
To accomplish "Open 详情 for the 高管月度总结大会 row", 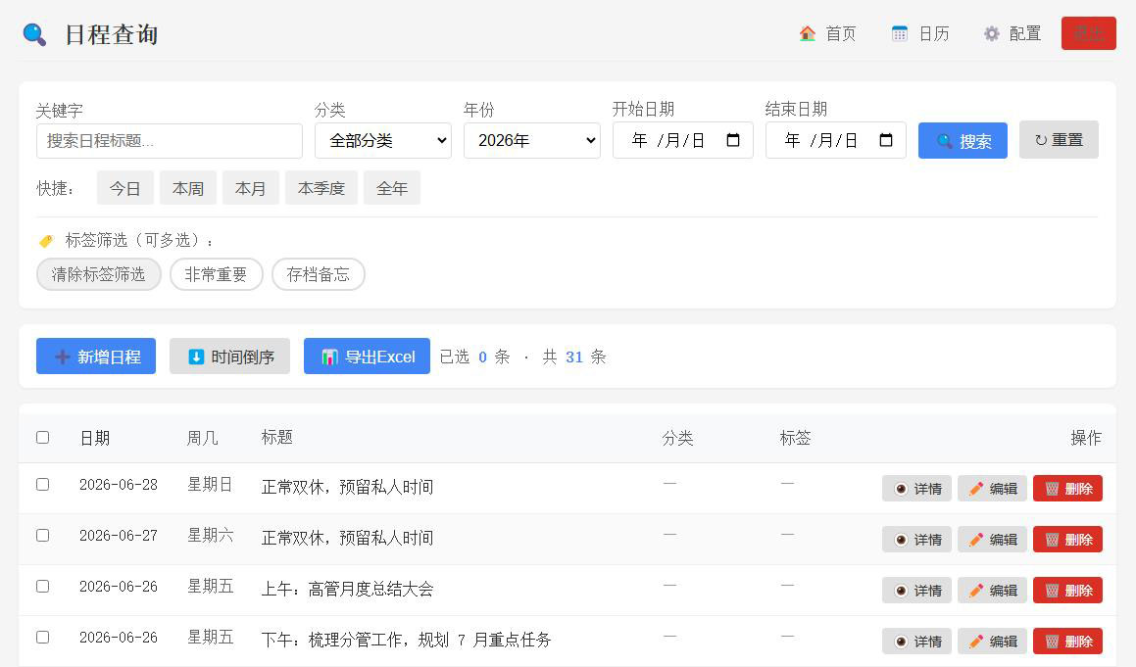I will pyautogui.click(x=917, y=591).
